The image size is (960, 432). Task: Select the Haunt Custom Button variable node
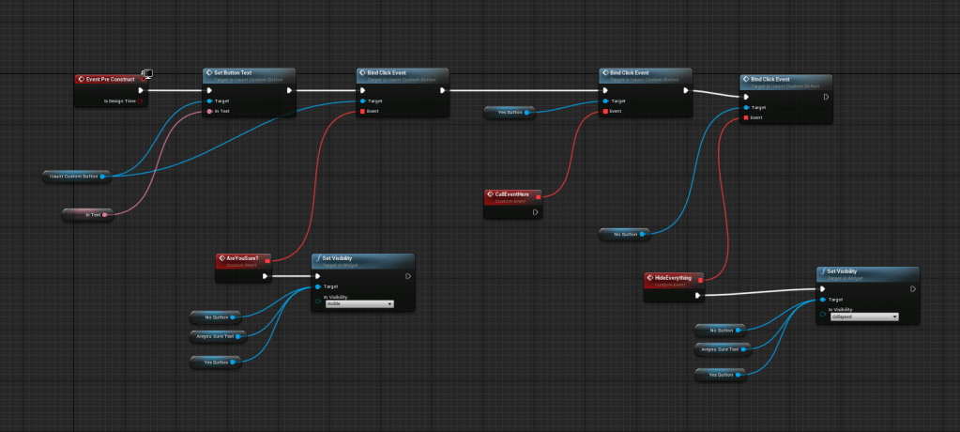pyautogui.click(x=75, y=176)
